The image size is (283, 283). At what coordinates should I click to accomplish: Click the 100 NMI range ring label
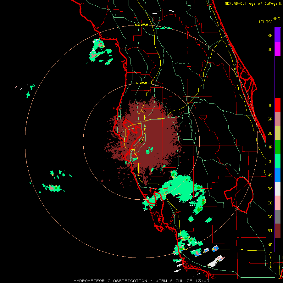click(x=141, y=25)
